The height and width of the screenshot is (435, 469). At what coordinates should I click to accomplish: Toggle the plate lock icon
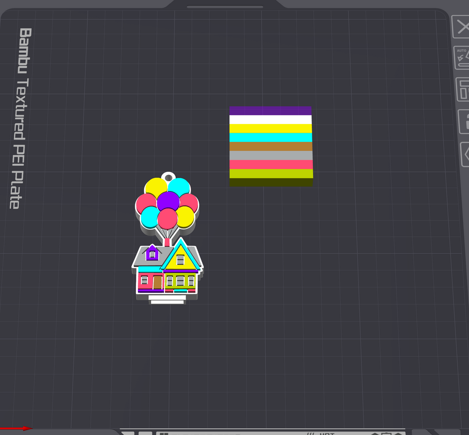tap(464, 121)
